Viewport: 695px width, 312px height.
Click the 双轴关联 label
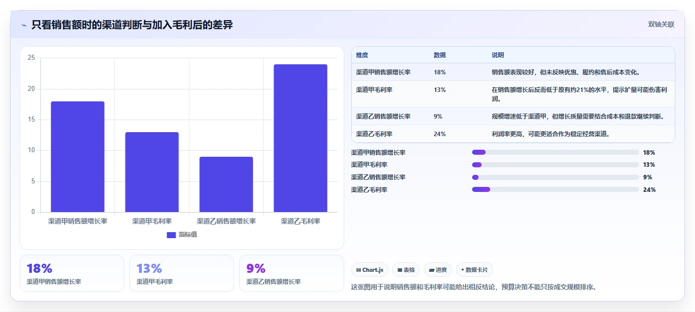[x=661, y=24]
